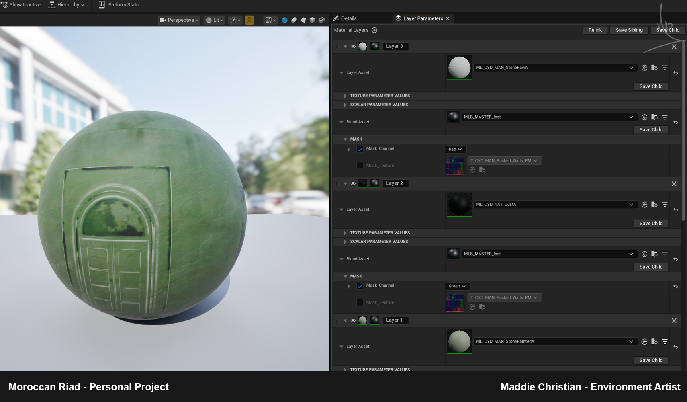The image size is (687, 402).
Task: Select the sphere preview mesh icon
Action: (x=284, y=20)
